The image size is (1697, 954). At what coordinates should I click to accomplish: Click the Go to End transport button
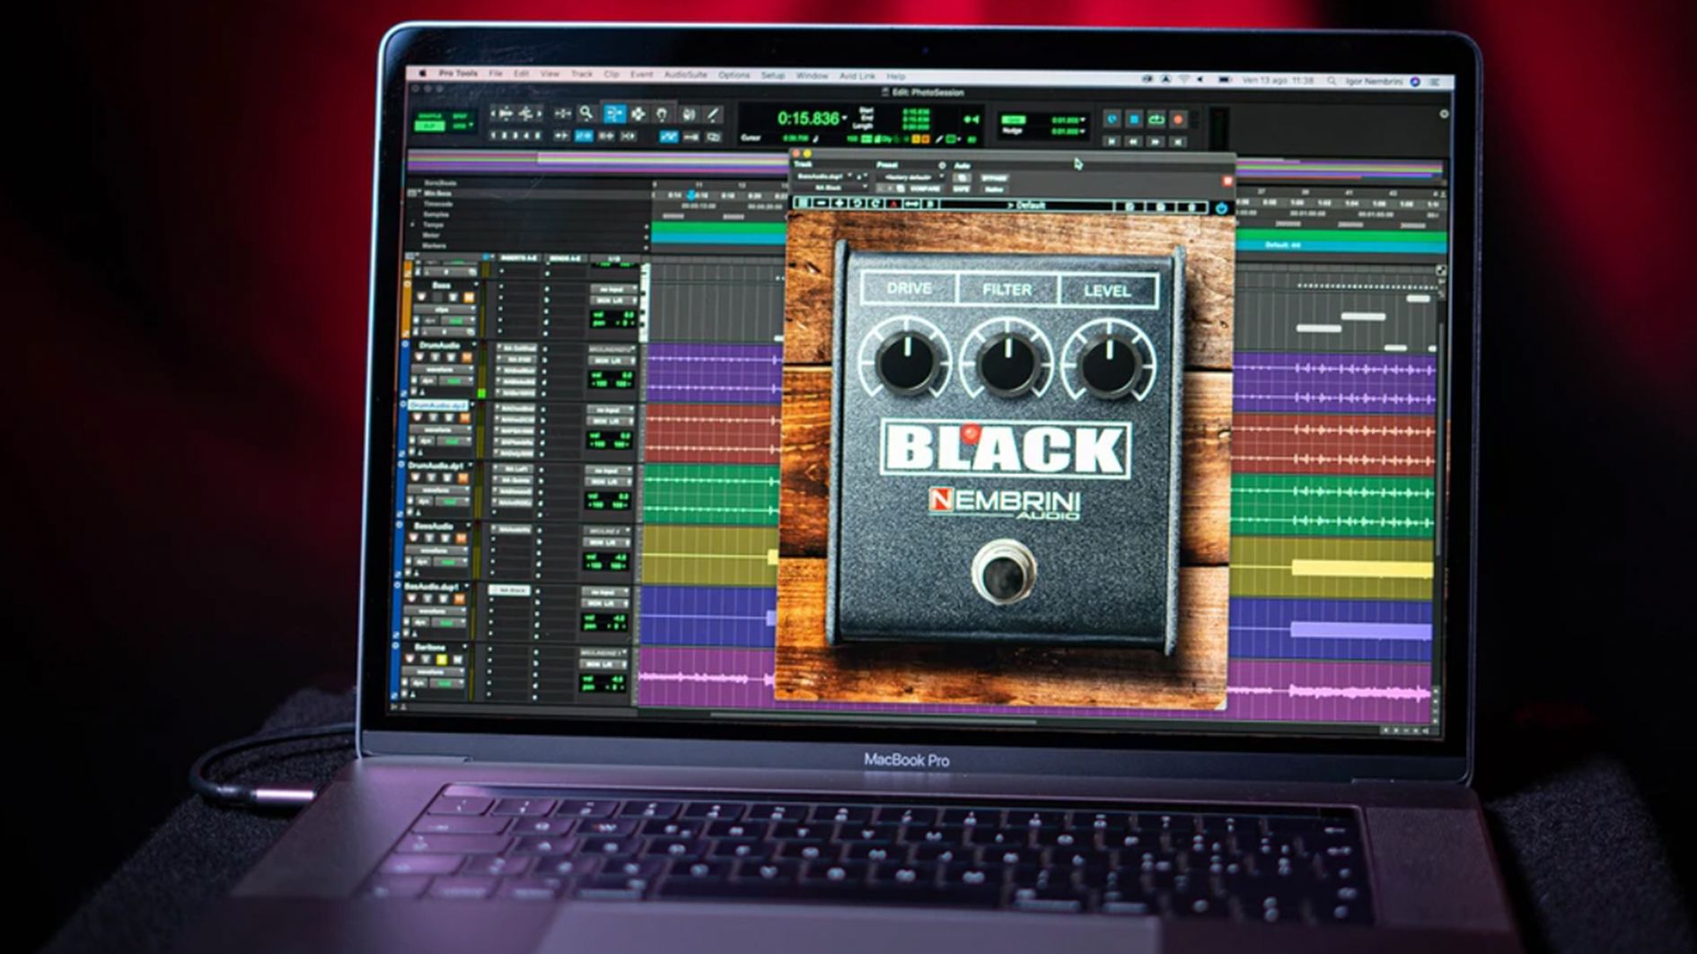click(x=1179, y=141)
